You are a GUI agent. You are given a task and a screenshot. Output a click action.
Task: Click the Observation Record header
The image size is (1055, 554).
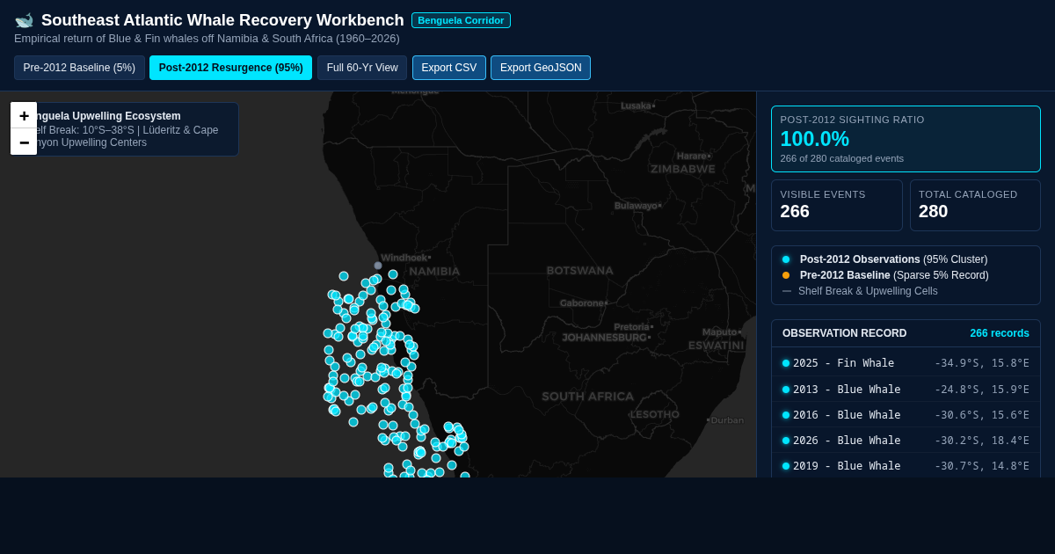tap(844, 333)
